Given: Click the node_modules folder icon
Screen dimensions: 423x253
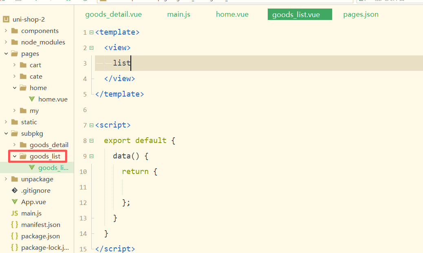Looking at the screenshot, I should pos(15,42).
